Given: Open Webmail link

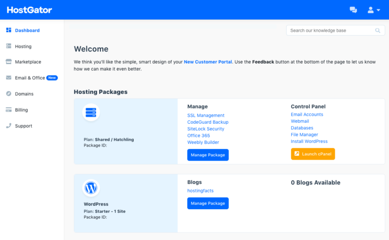Looking at the screenshot, I should click(300, 121).
